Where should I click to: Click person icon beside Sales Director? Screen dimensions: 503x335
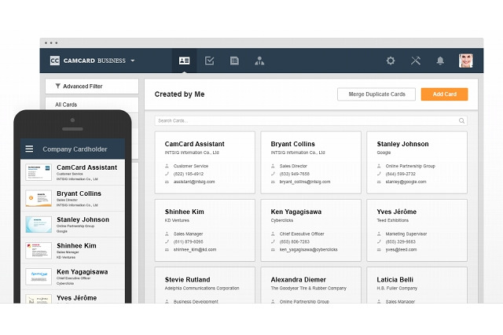tap(273, 166)
